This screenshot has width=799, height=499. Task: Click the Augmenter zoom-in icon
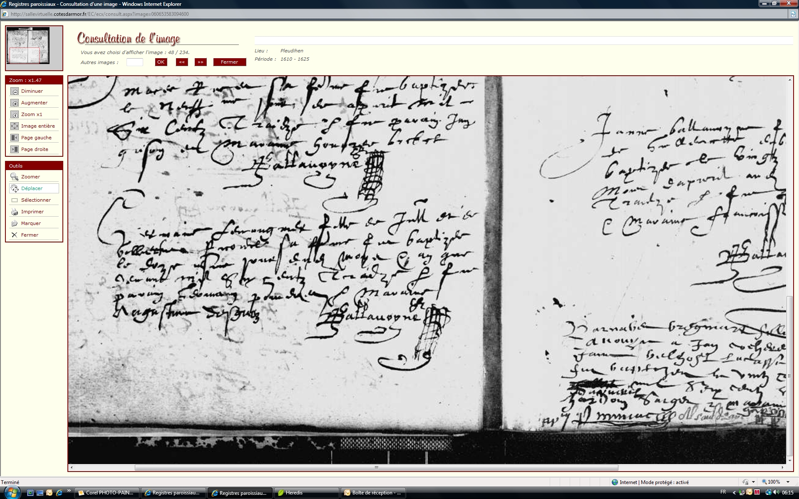click(x=15, y=103)
